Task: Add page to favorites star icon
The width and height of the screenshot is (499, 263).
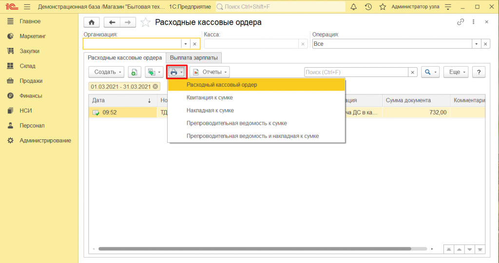Action: pos(145,22)
